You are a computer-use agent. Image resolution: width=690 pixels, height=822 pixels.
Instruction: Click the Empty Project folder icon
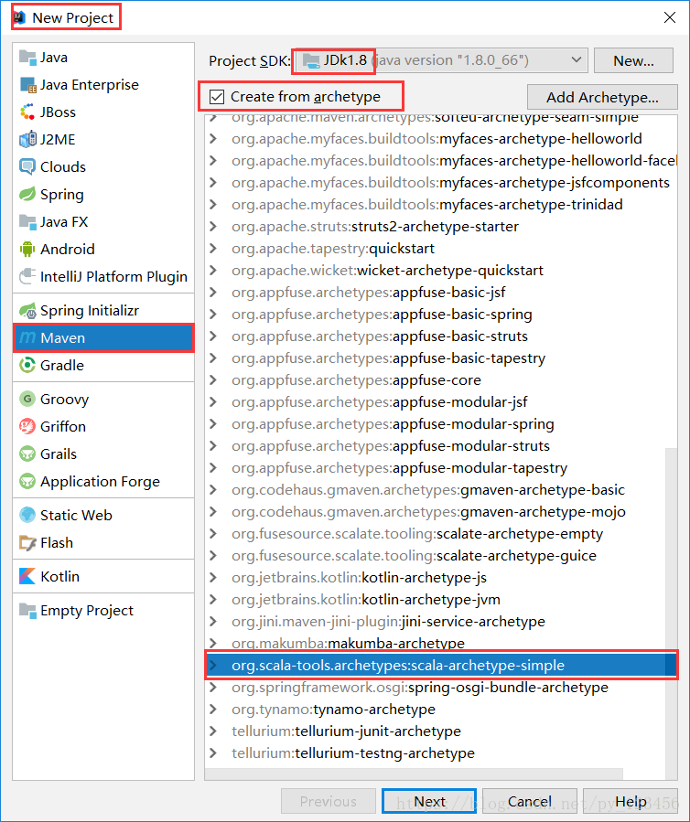coord(27,610)
